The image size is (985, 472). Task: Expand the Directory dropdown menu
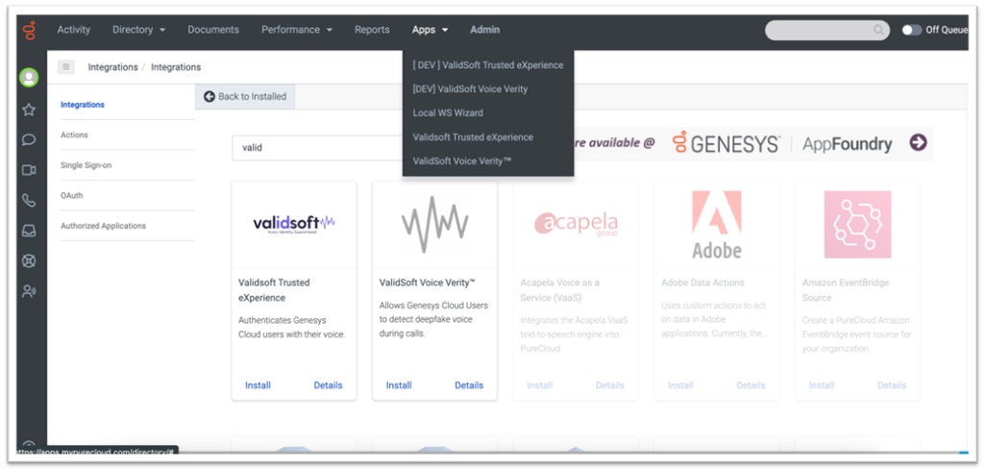coord(138,30)
